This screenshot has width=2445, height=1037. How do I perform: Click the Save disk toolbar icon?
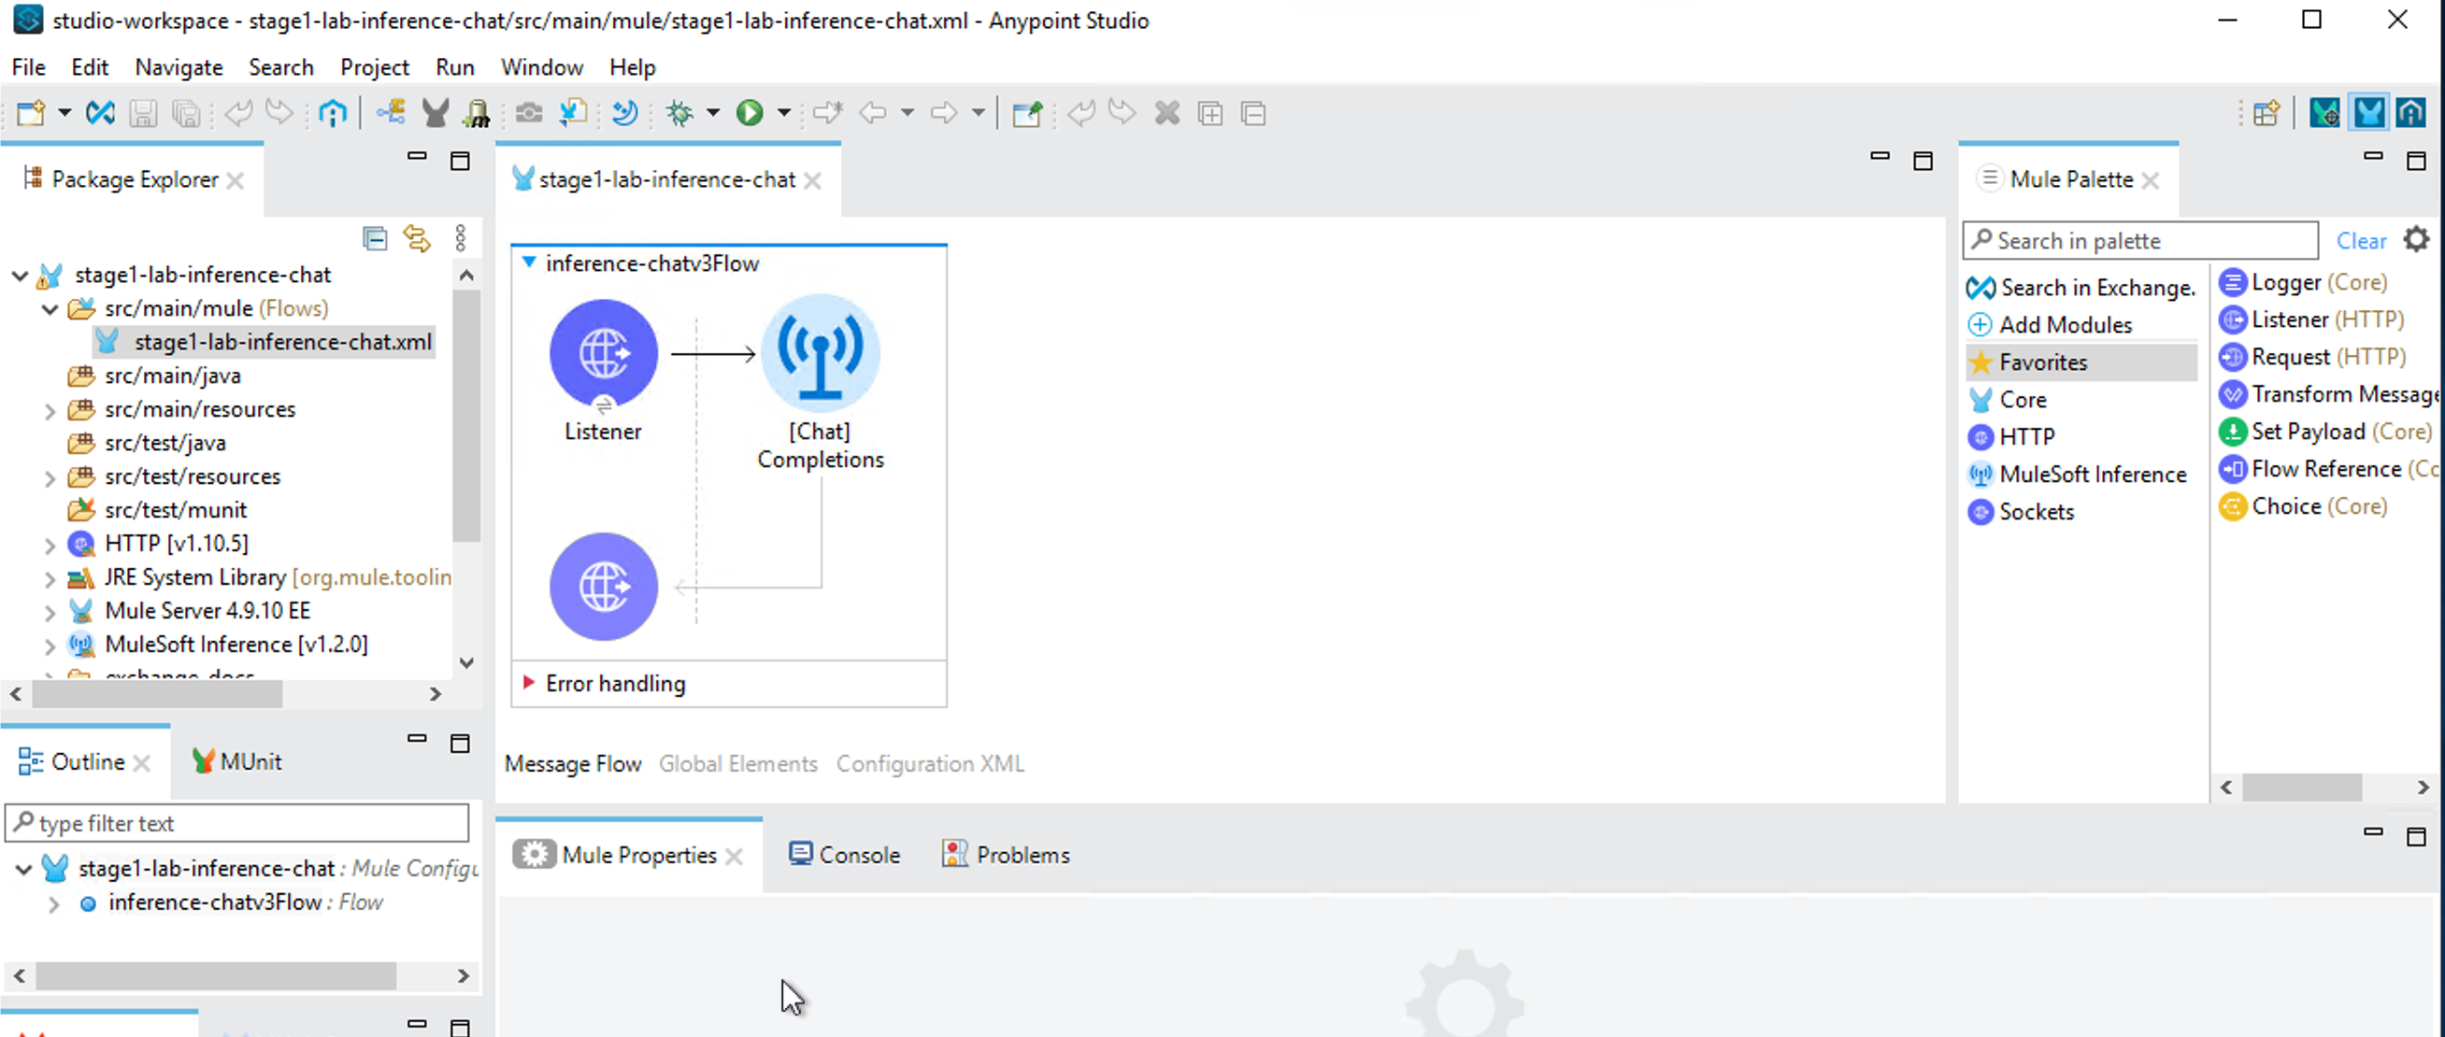[x=143, y=113]
